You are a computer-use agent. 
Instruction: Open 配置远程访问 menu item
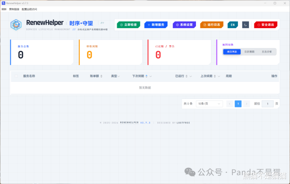click(29, 9)
